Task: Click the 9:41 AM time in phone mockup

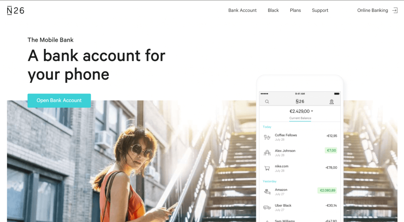Action: (x=300, y=94)
